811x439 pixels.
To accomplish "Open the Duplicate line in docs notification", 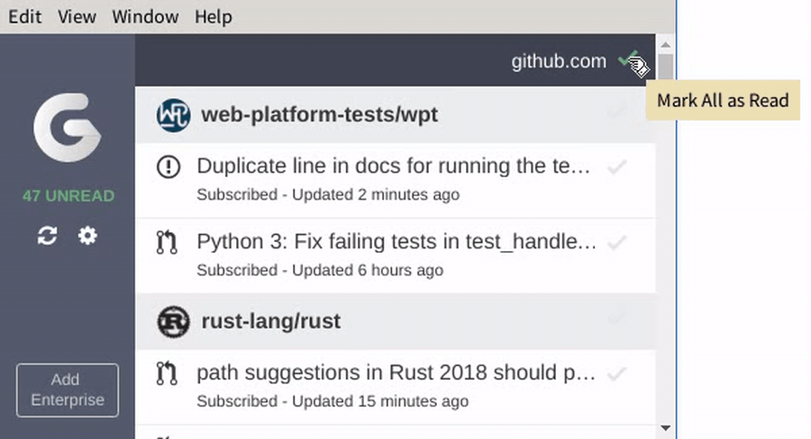I will tap(395, 181).
